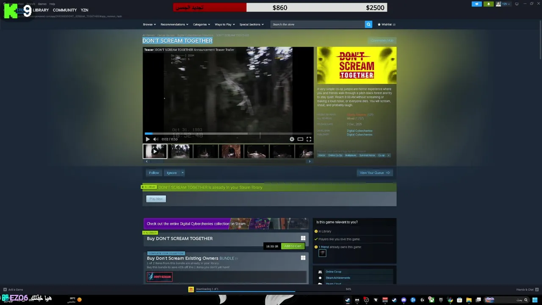The image size is (542, 305).
Task: Switch trailer to theater mode
Action: click(300, 139)
